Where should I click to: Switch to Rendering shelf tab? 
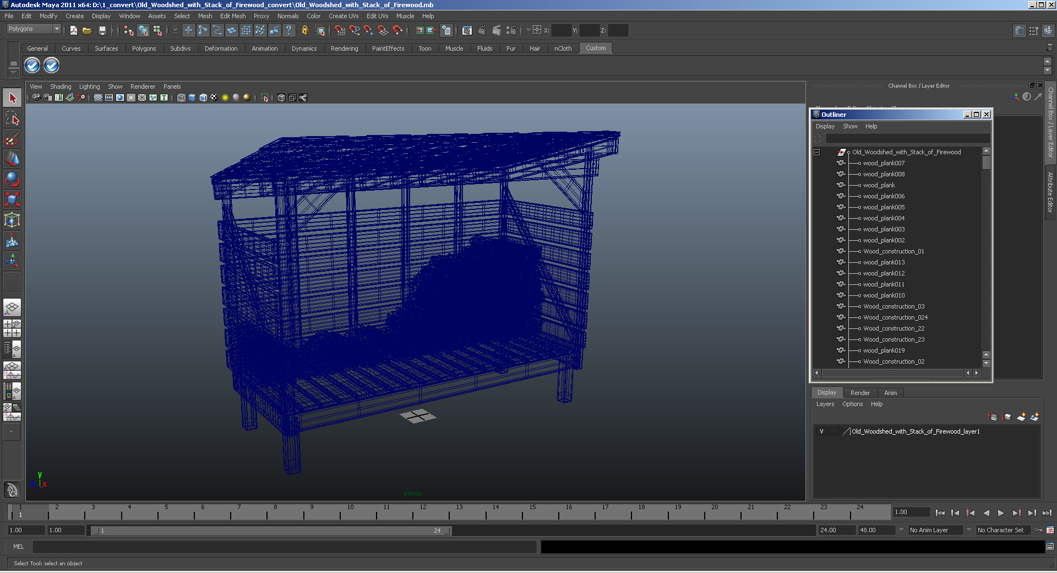point(344,48)
